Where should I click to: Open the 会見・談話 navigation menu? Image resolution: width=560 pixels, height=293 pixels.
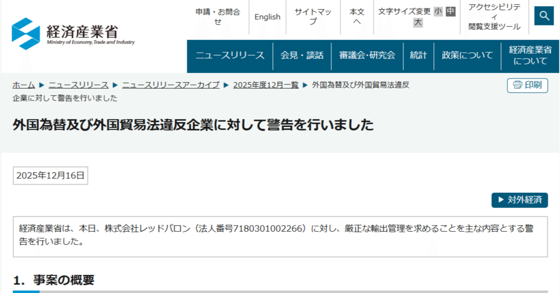pos(303,56)
